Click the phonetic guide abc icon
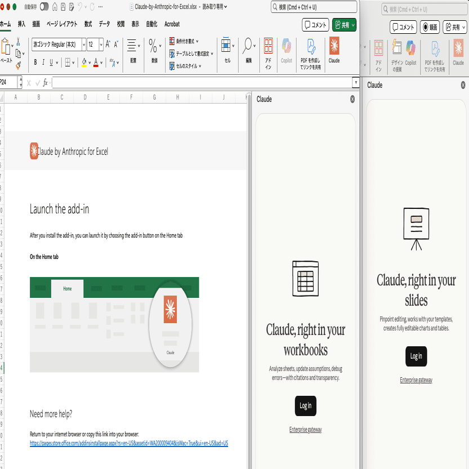 tap(113, 62)
